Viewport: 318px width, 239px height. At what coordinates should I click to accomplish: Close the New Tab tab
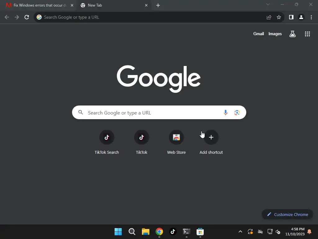pos(146,5)
